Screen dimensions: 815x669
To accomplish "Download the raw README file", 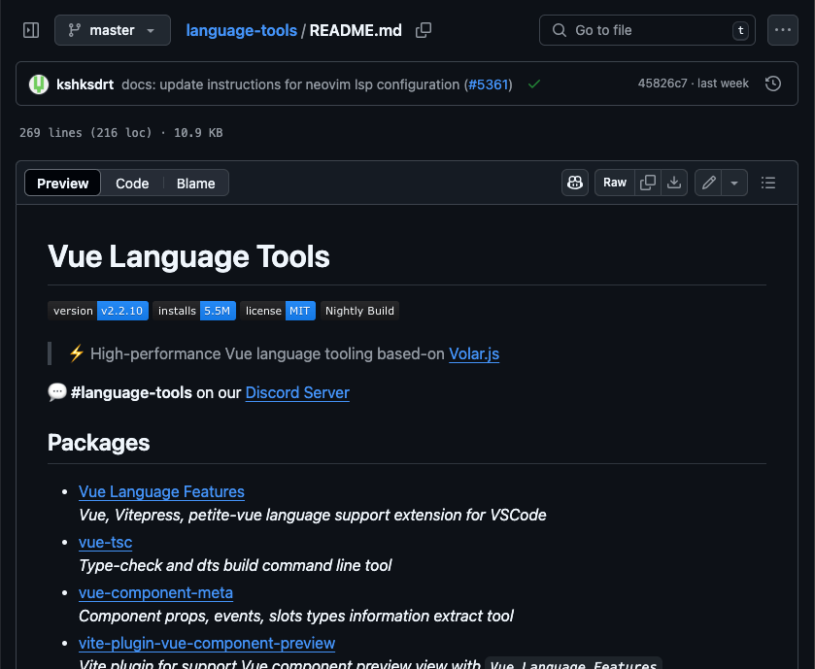I will [674, 183].
